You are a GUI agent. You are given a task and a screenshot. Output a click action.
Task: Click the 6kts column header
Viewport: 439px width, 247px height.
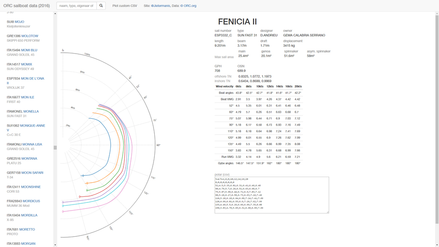coord(238,86)
